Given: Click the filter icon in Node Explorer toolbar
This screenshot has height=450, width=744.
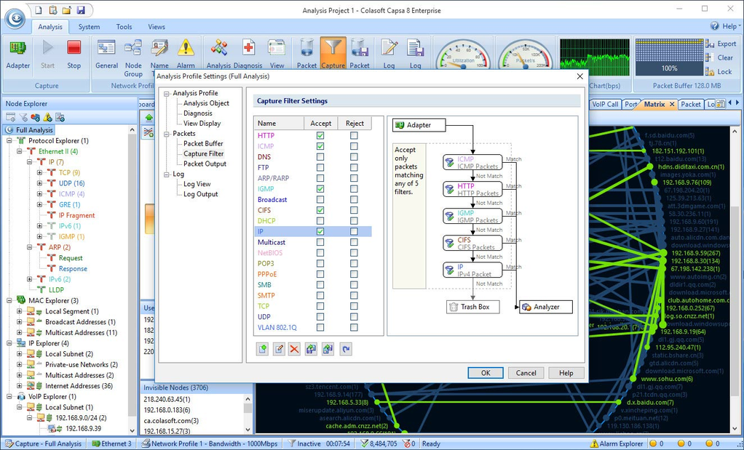Looking at the screenshot, I should (x=23, y=117).
